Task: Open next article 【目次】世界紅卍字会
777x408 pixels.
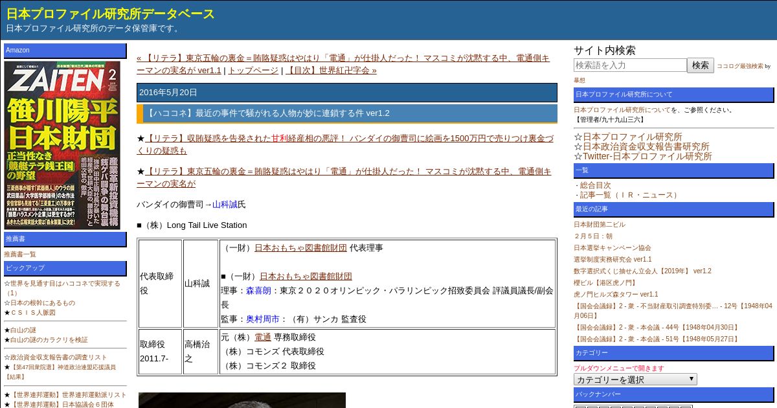Action: (x=331, y=70)
